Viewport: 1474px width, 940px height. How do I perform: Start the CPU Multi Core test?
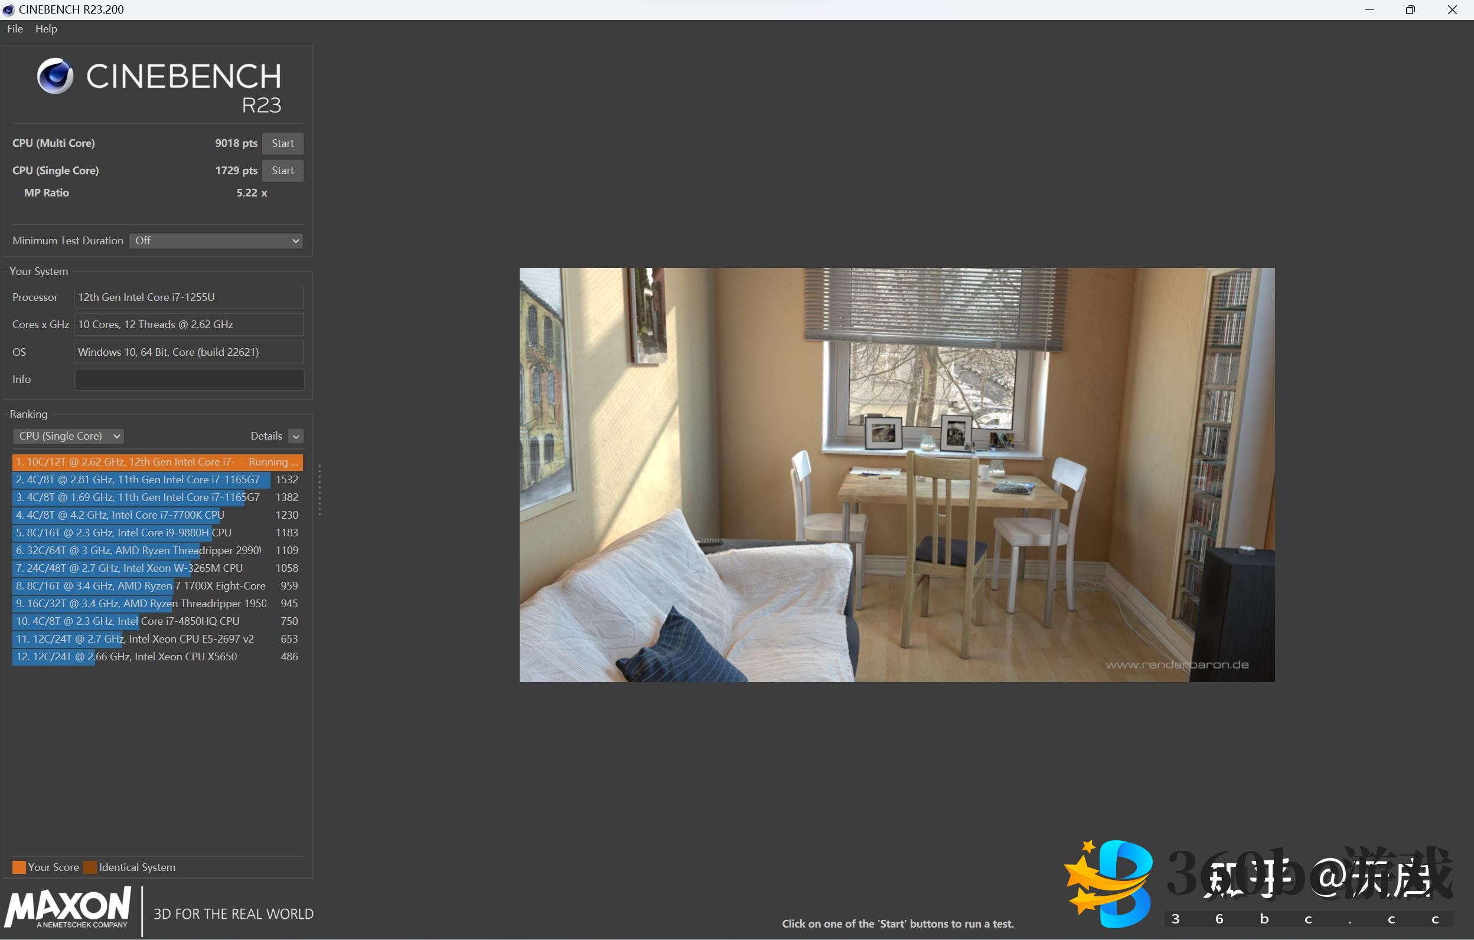pos(282,143)
